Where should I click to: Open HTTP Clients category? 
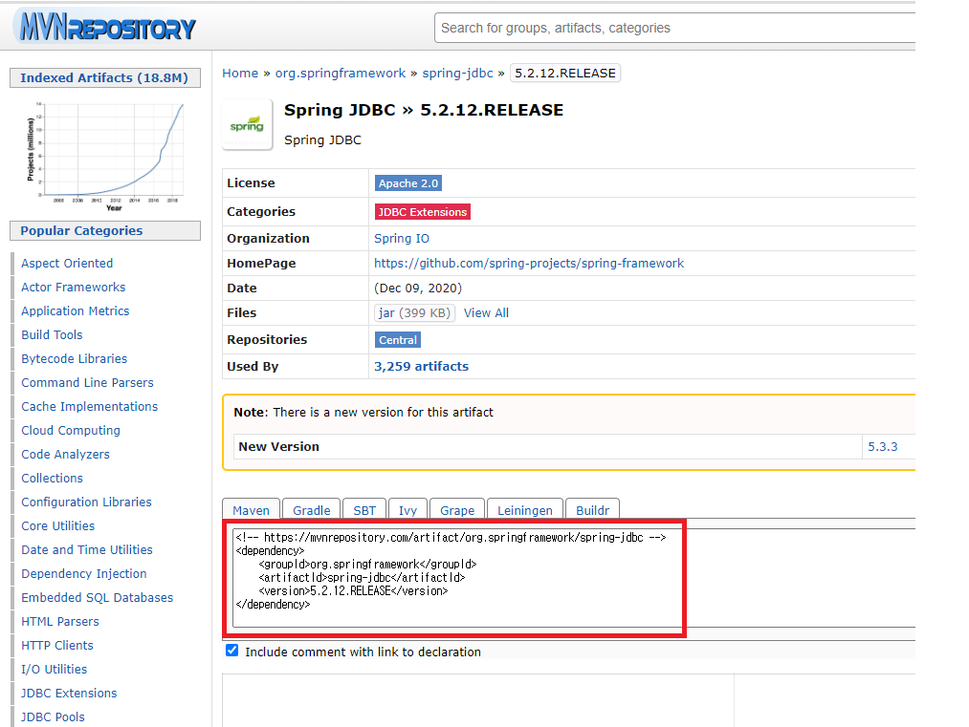(57, 646)
